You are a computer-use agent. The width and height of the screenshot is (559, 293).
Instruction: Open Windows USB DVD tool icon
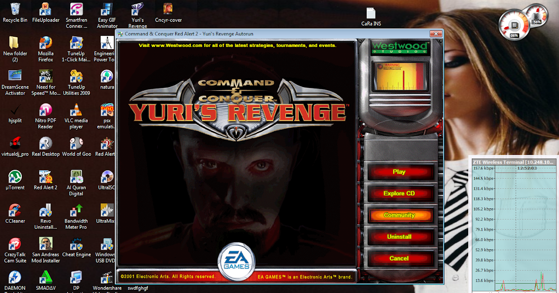[x=105, y=250]
